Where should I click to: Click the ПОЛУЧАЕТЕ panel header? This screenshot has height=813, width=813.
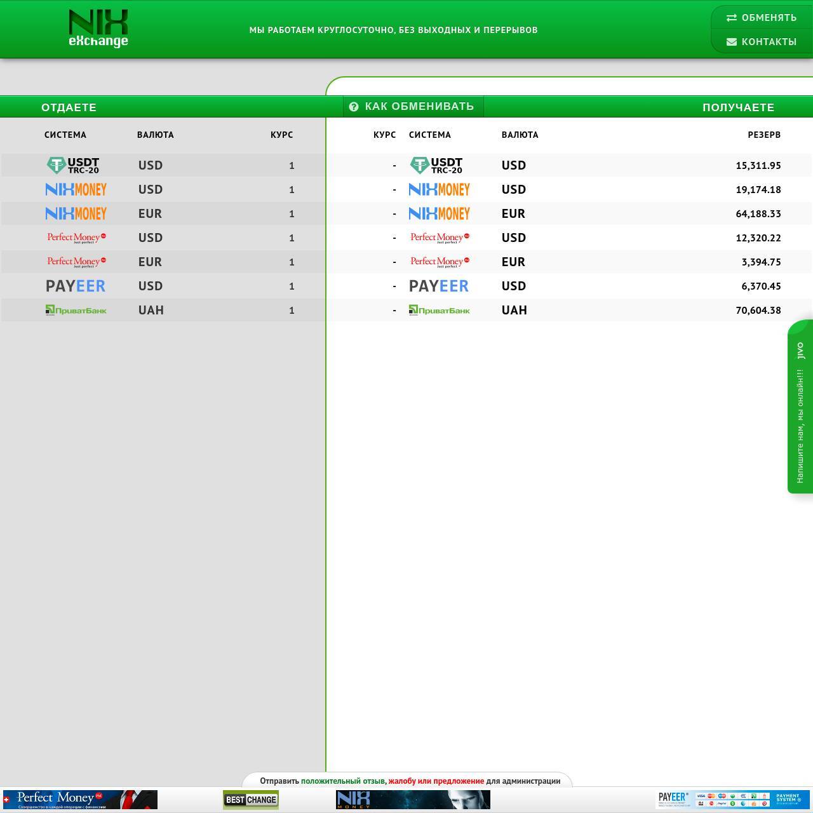pos(739,107)
